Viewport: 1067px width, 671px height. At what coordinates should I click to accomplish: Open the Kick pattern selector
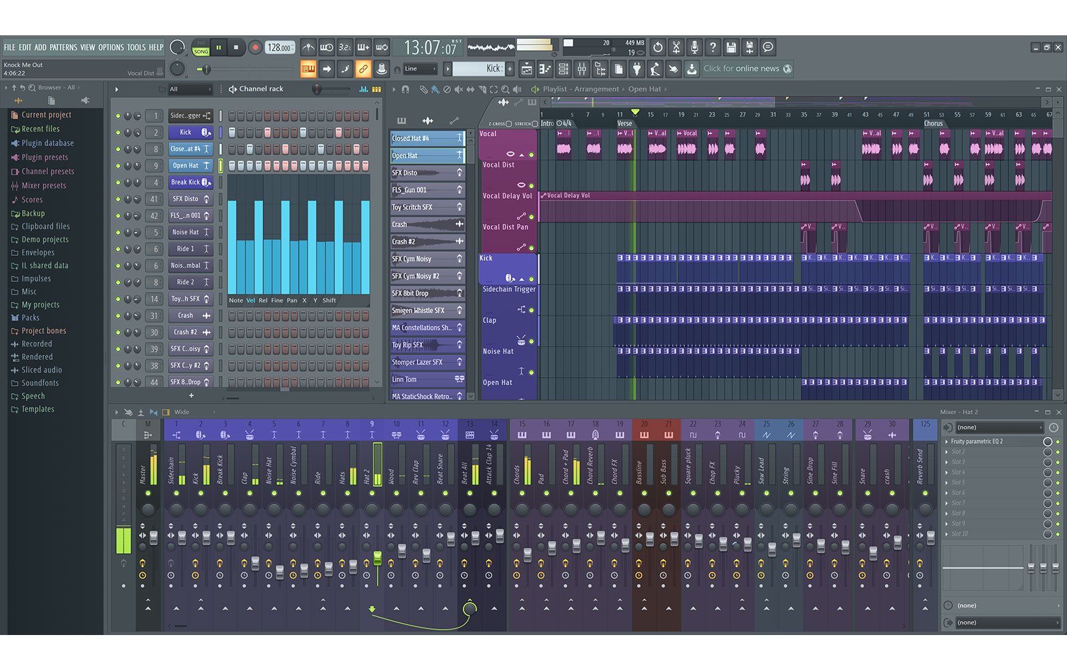[x=478, y=69]
